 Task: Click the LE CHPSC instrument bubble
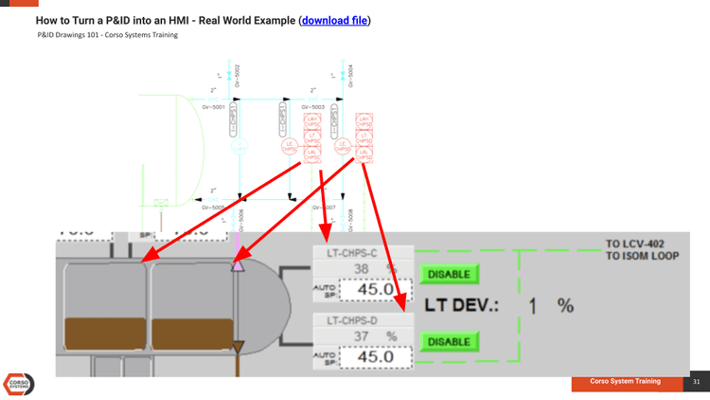290,147
